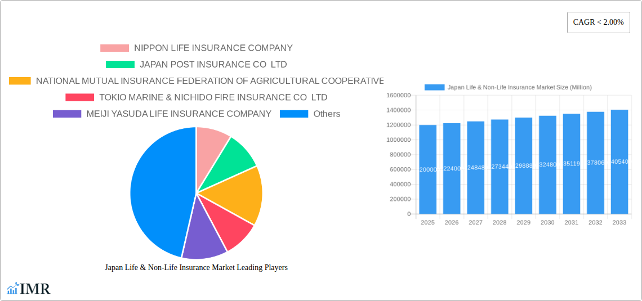The image size is (642, 301).
Task: Click the Tokio Marine red legend swatch
Action: pos(80,97)
